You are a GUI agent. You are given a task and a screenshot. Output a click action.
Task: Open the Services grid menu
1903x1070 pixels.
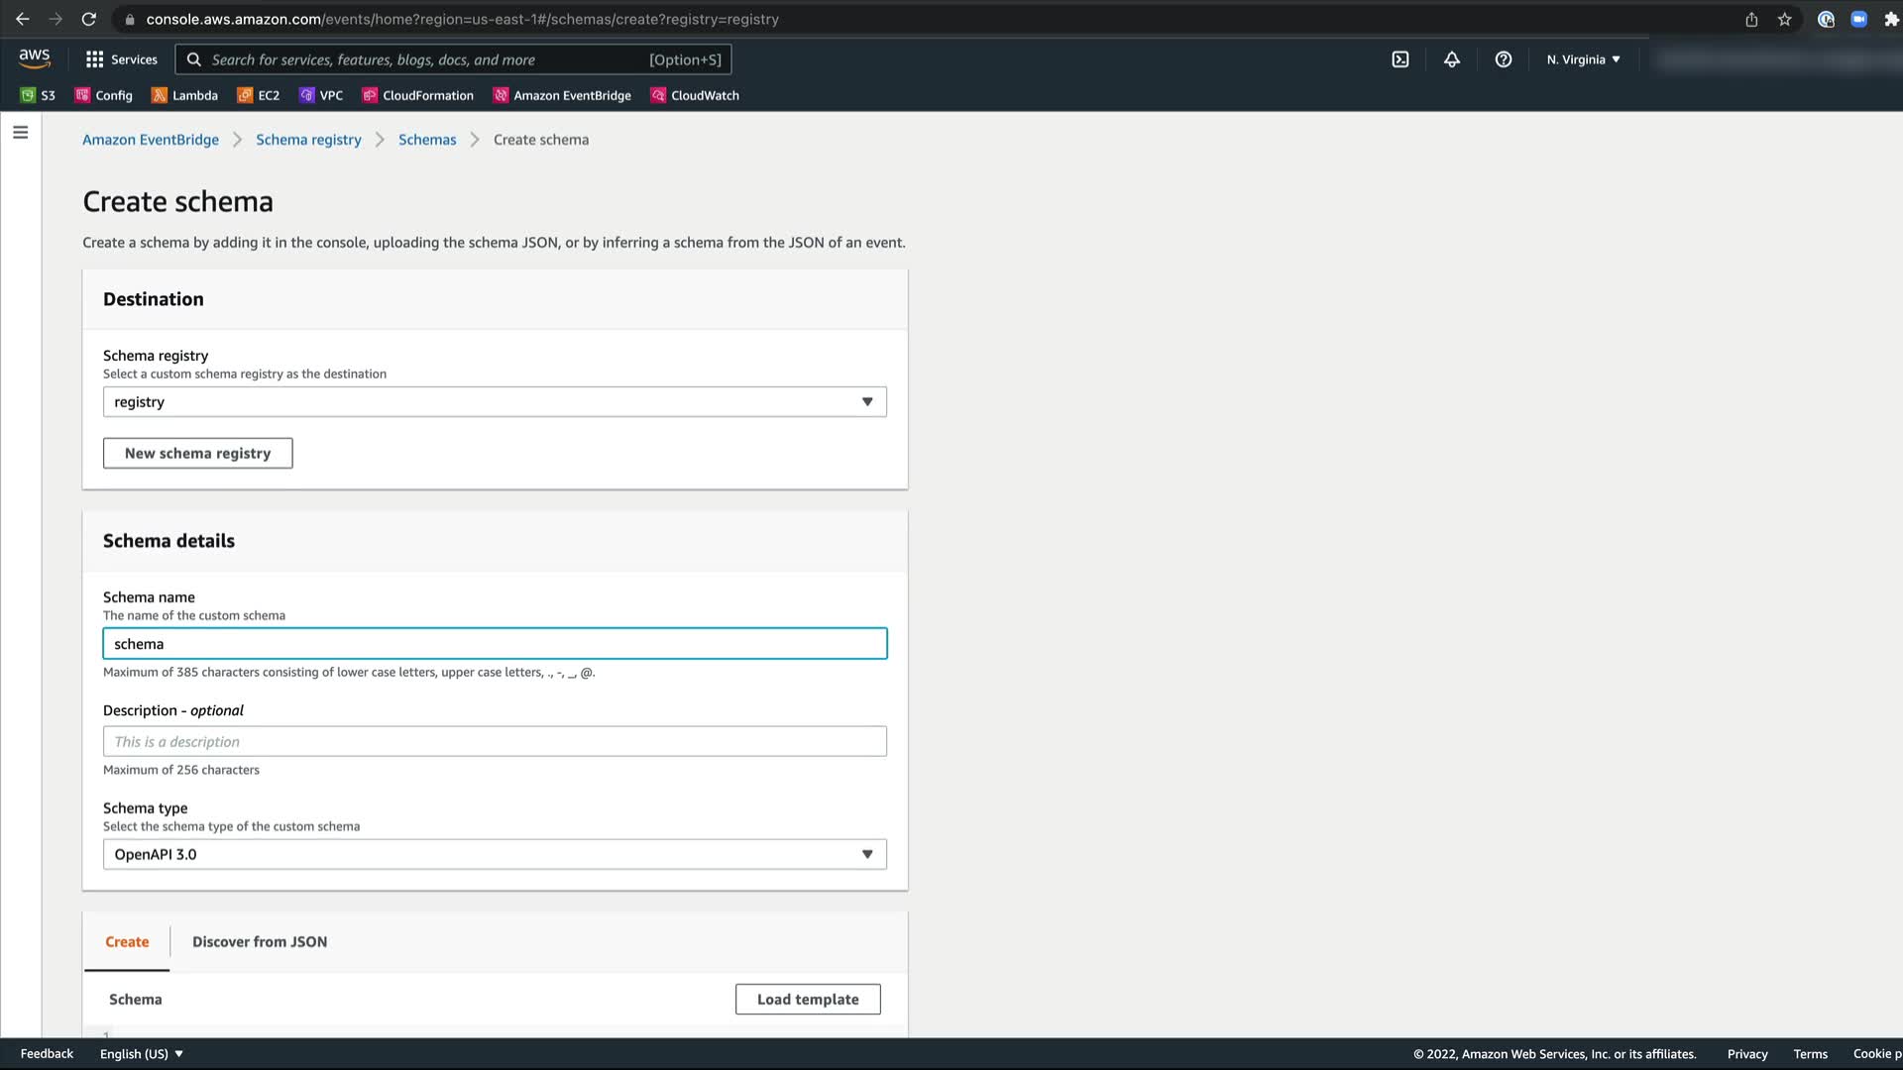121,59
